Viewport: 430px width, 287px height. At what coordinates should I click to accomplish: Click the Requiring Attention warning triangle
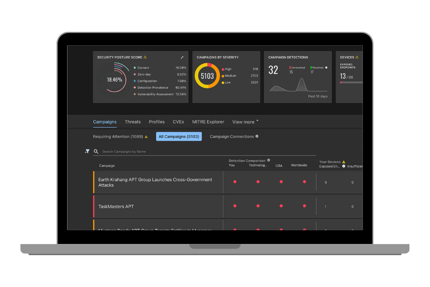click(146, 137)
